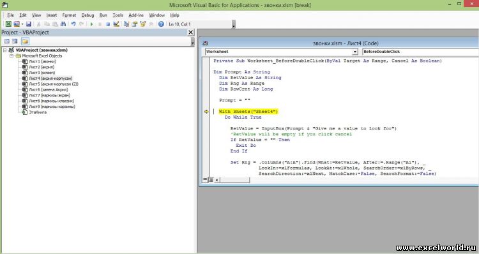Click the Undo arrow icon
The image size is (479, 254).
[73, 24]
